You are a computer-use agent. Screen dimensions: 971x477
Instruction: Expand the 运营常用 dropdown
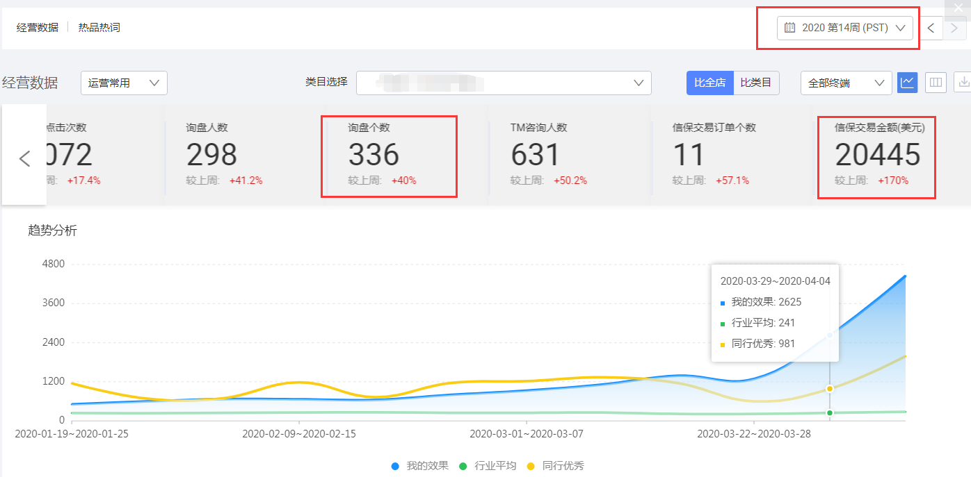point(124,83)
